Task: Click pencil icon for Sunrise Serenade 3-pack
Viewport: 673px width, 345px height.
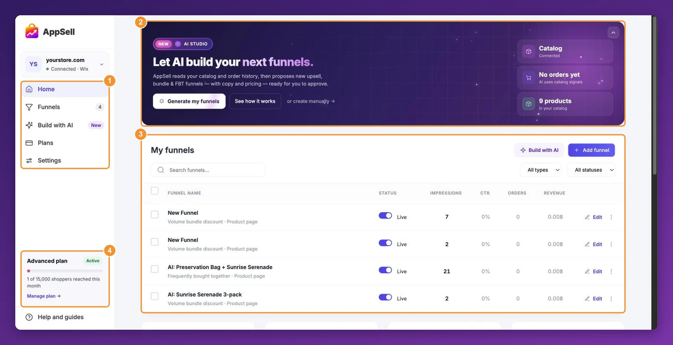Action: [587, 299]
